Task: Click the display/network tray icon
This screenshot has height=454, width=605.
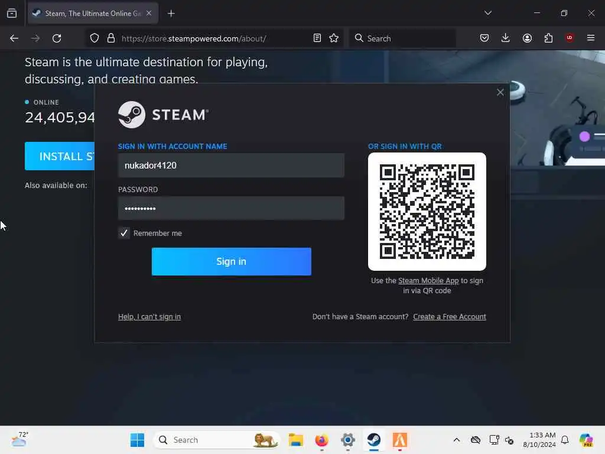Action: (x=494, y=440)
